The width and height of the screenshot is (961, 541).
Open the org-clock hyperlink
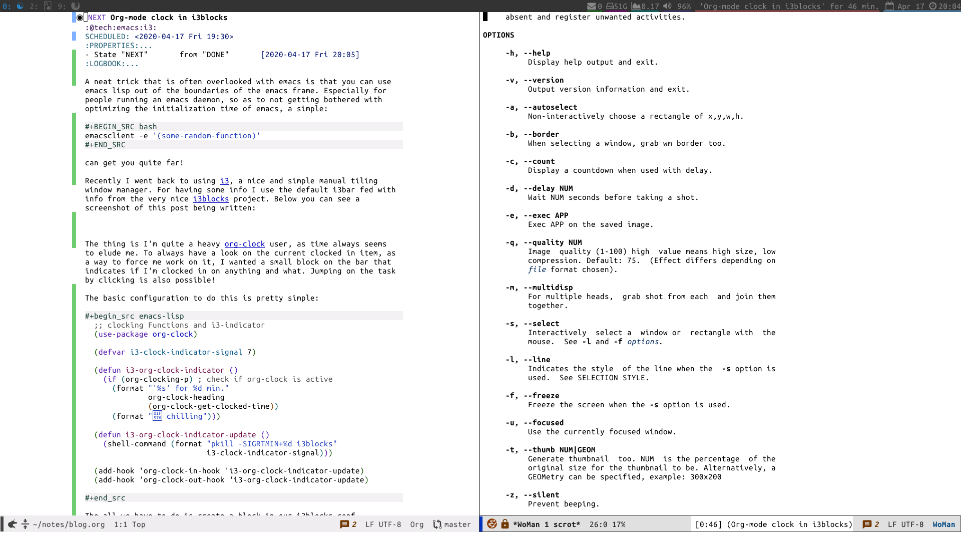tap(245, 244)
